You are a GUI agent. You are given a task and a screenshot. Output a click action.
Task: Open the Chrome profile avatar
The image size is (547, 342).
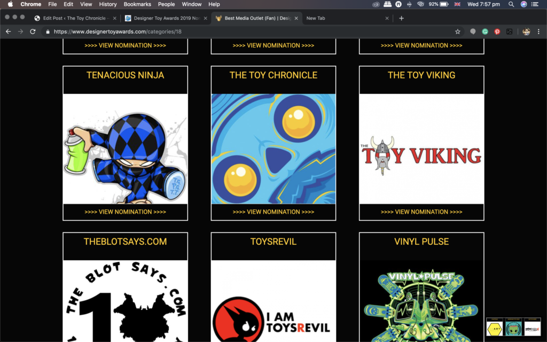(526, 32)
